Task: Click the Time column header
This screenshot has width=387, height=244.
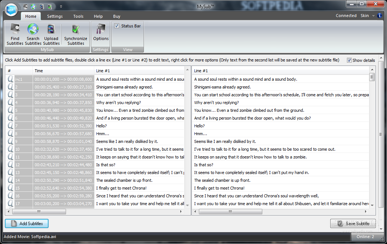Action: point(63,71)
